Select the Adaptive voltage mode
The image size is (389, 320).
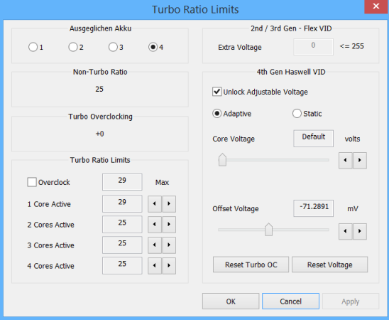coord(217,114)
